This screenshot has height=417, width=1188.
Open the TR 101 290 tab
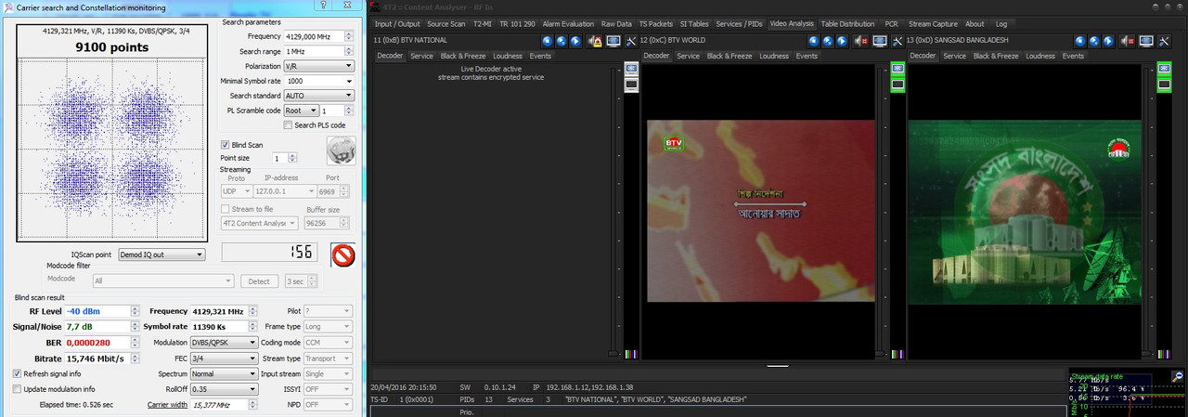pyautogui.click(x=518, y=24)
